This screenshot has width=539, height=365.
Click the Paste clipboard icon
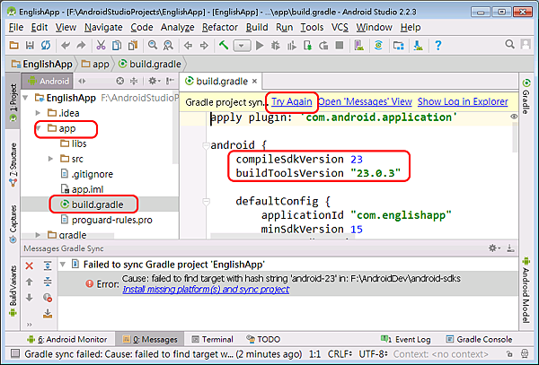click(x=133, y=45)
